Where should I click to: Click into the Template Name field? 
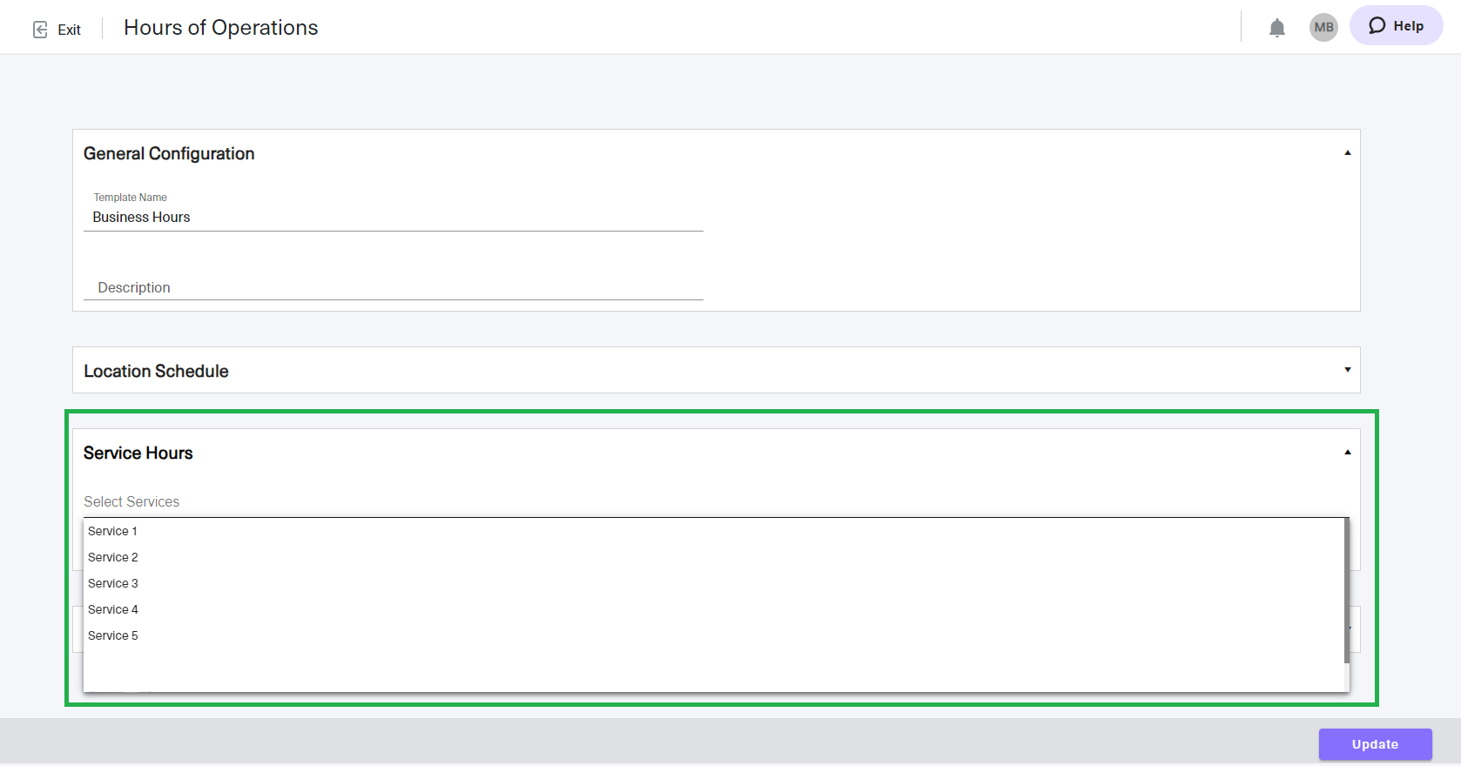click(x=392, y=218)
